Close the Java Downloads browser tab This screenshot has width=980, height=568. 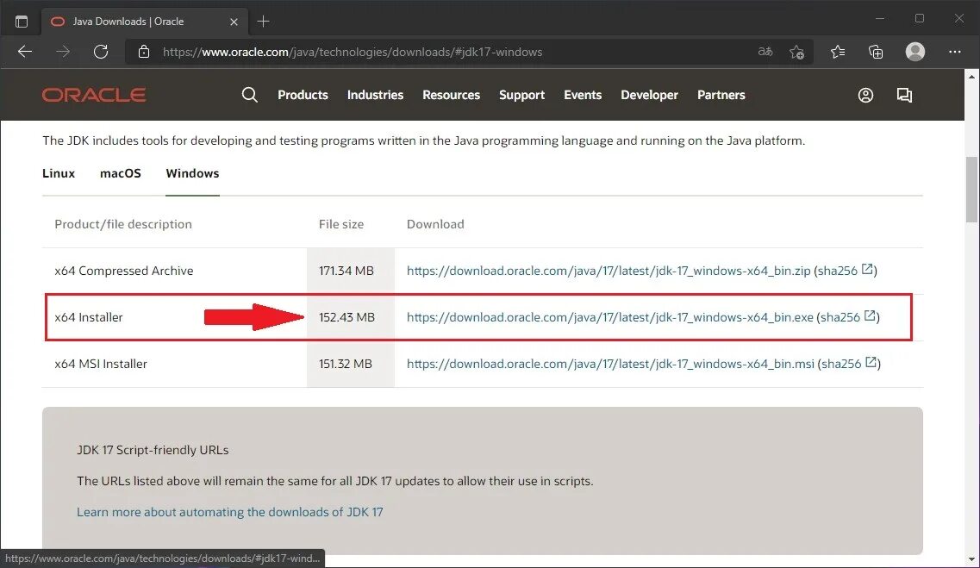point(234,22)
